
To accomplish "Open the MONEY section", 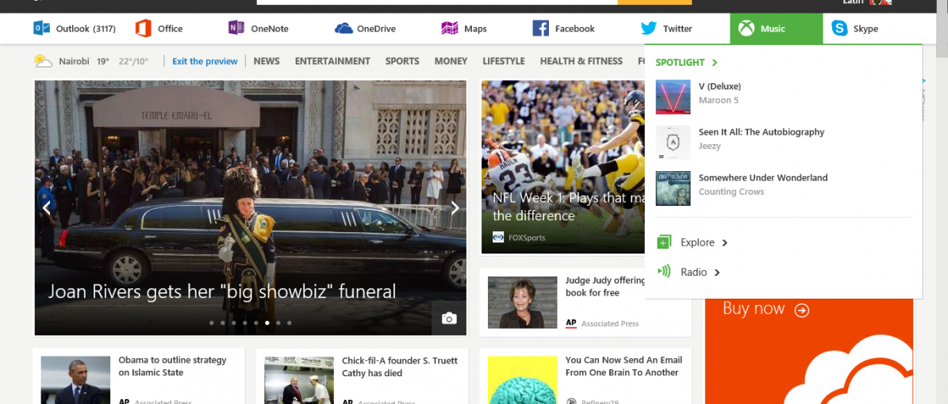I will [x=451, y=61].
